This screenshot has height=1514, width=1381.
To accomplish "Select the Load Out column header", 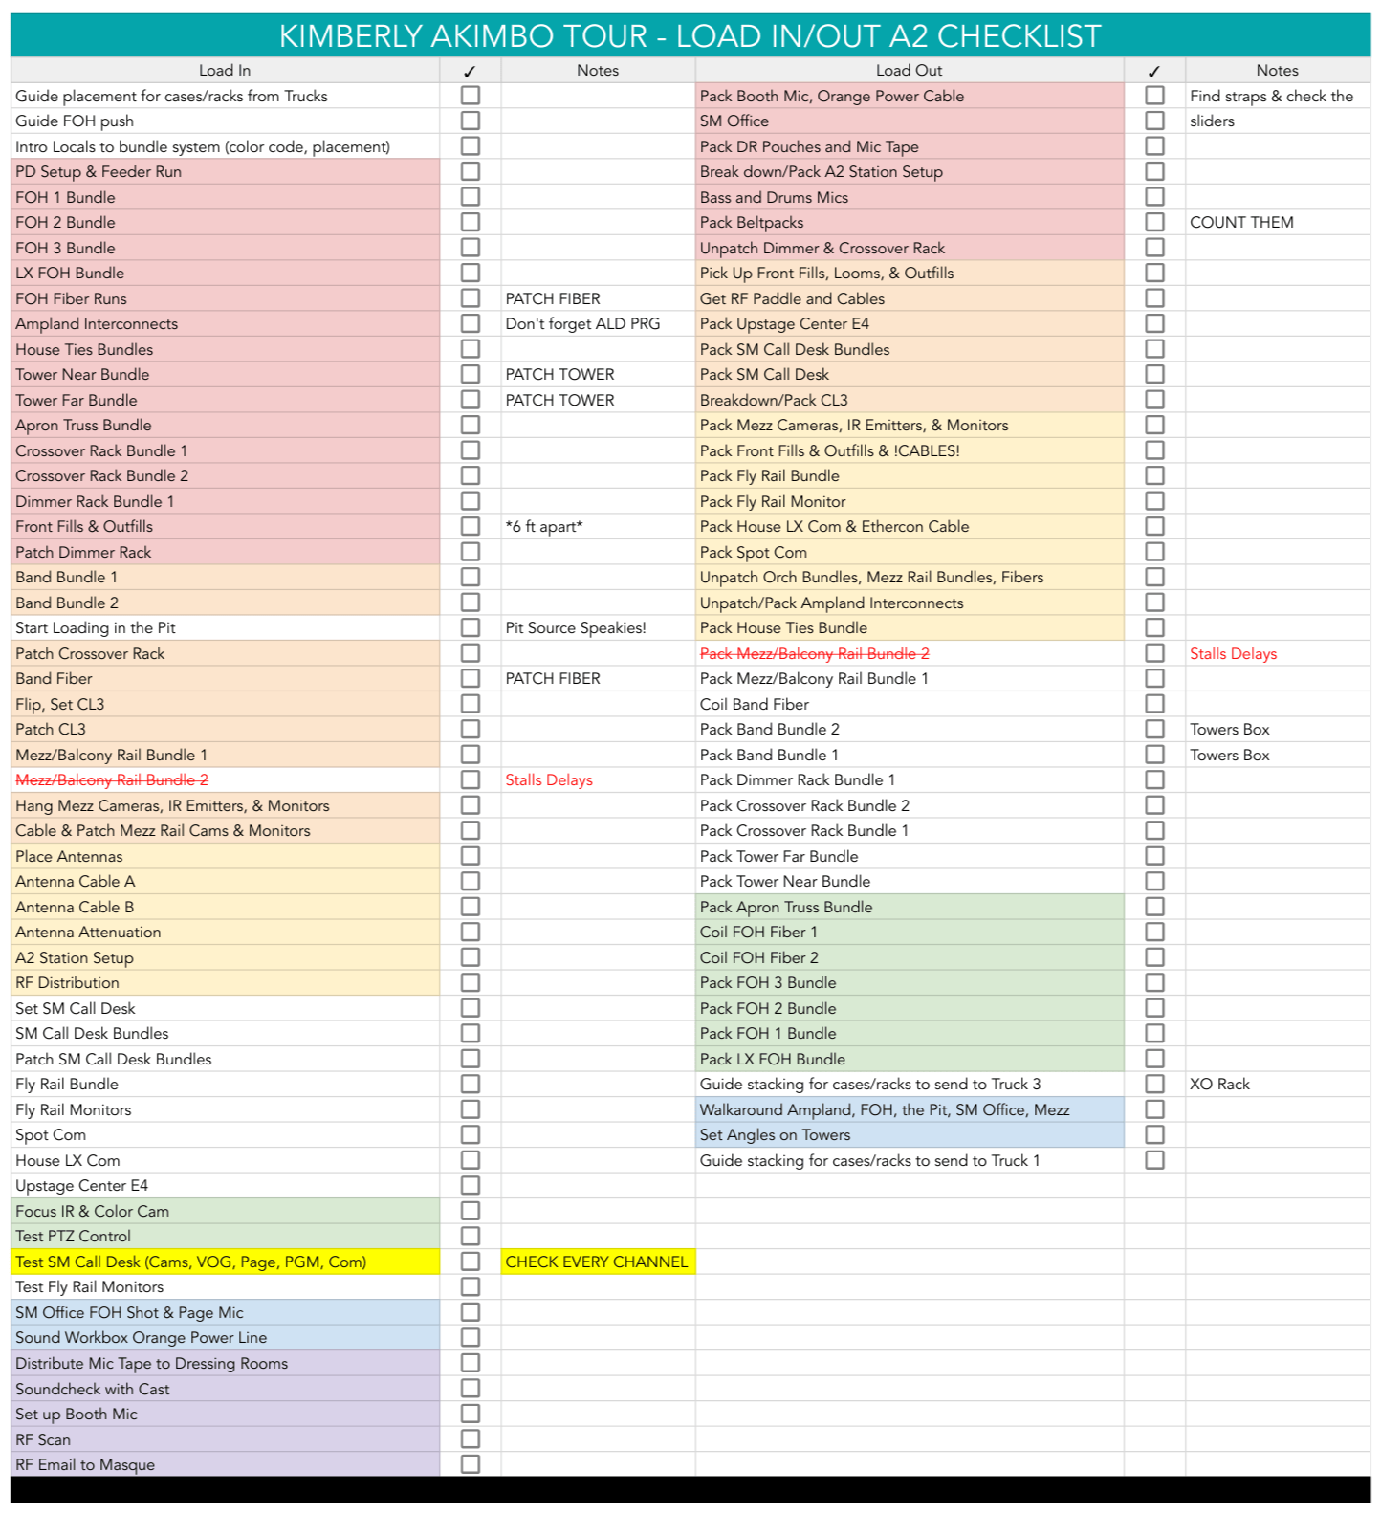I will [909, 70].
